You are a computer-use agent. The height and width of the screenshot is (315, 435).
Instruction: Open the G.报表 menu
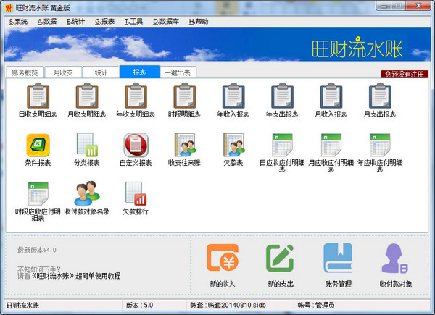[x=104, y=21]
